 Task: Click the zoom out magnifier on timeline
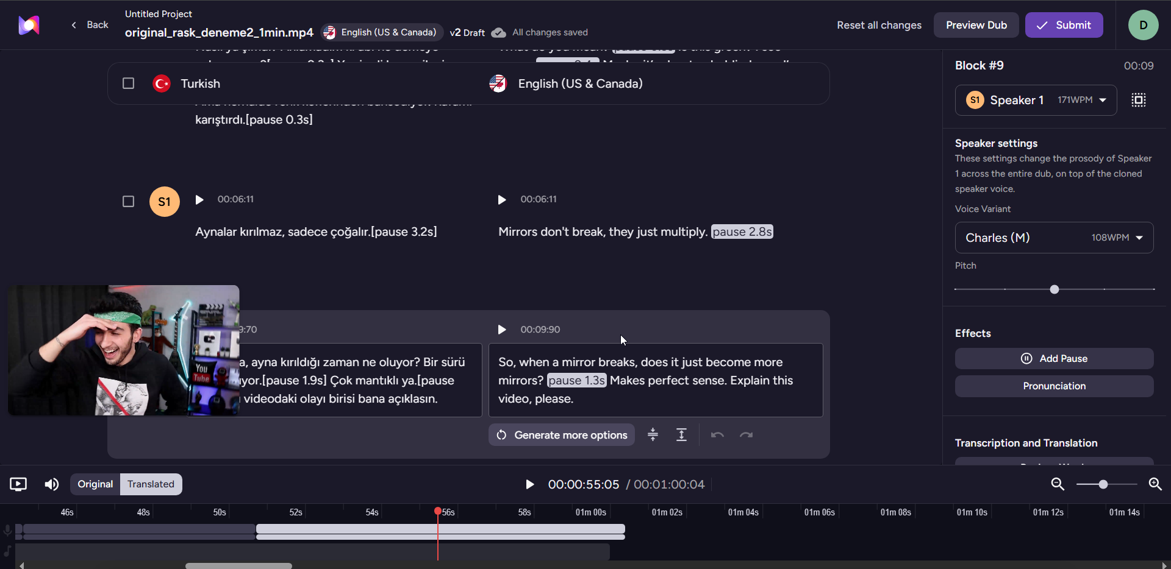coord(1058,484)
